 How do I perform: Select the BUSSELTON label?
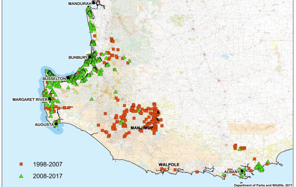(x=54, y=79)
